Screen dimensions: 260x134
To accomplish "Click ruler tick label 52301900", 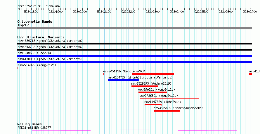I will pos(56,12).
